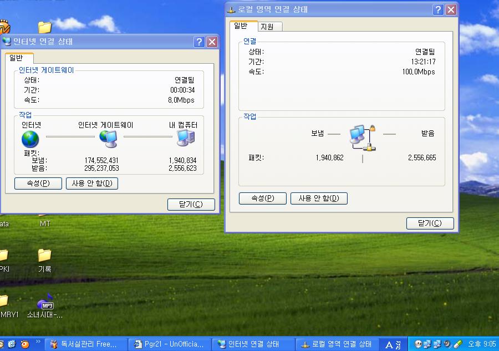Click the 인터넷 게이트웨이 computer-globe icon

109,139
